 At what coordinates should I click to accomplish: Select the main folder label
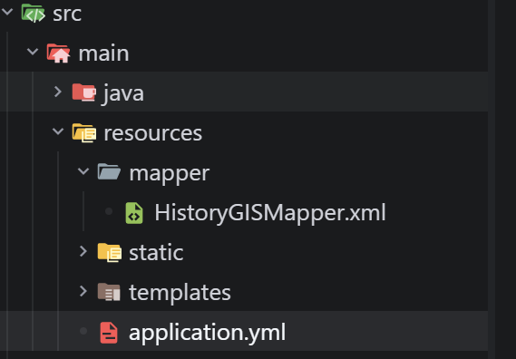103,53
